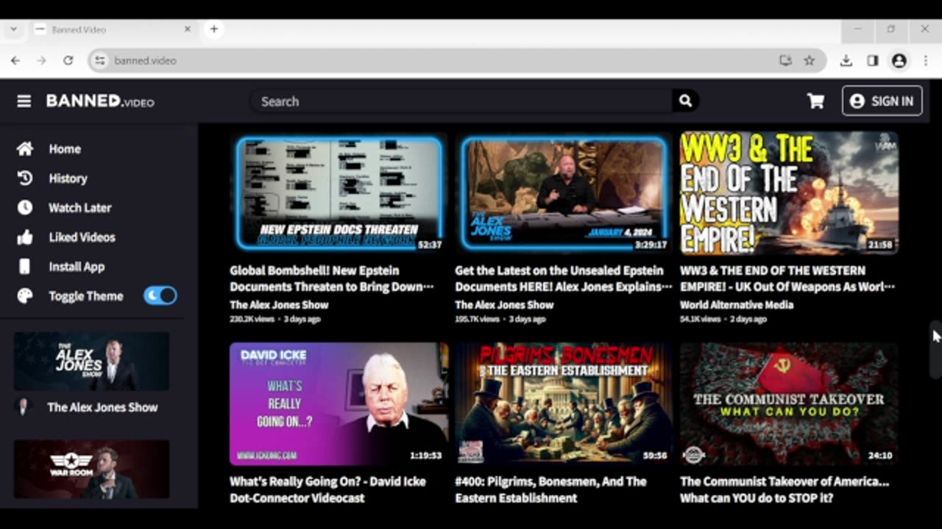
Task: Close the Banned.Video tab
Action: [187, 29]
